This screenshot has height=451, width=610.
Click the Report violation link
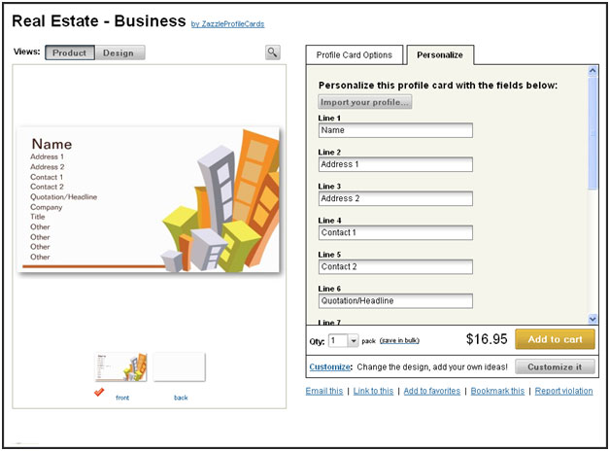coord(563,391)
